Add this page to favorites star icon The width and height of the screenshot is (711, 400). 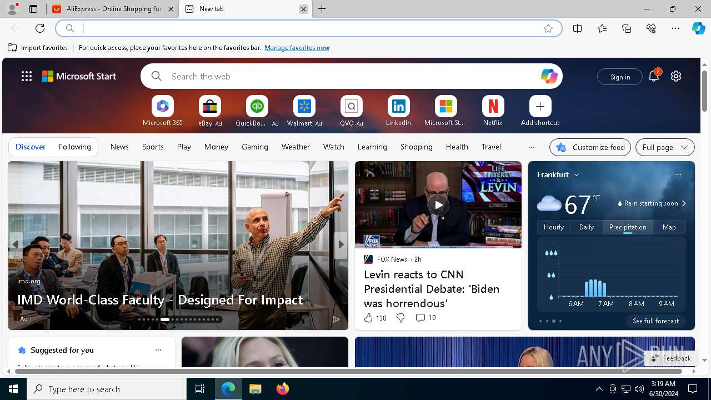(x=548, y=28)
